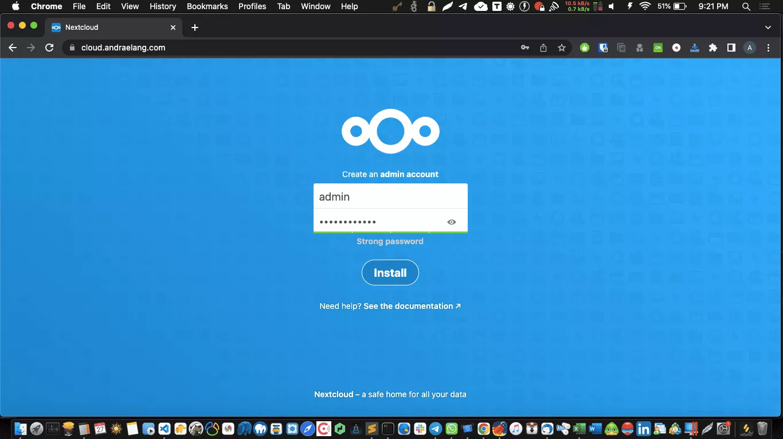Viewport: 783px width, 439px height.
Task: Open Calendar from the Dock
Action: (100, 428)
